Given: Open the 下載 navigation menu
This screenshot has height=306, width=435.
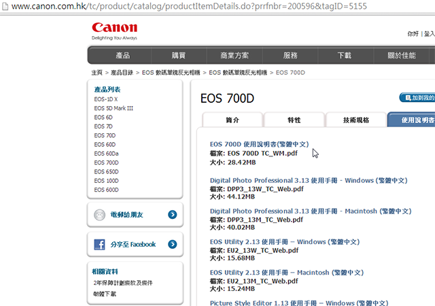Looking at the screenshot, I should 345,56.
